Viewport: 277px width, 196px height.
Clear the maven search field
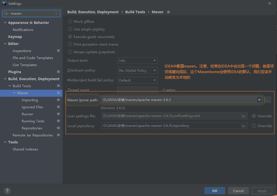click(56, 13)
